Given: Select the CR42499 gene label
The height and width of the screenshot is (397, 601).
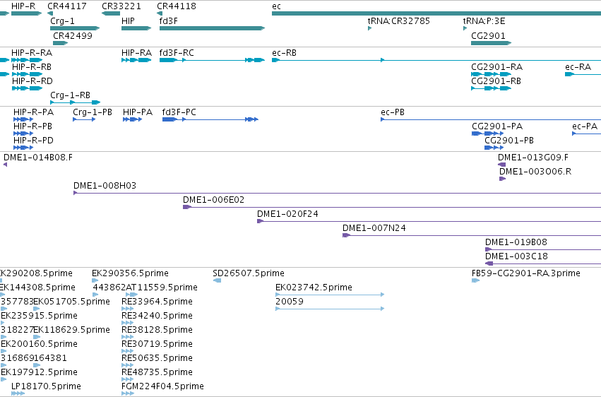Looking at the screenshot, I should [73, 35].
